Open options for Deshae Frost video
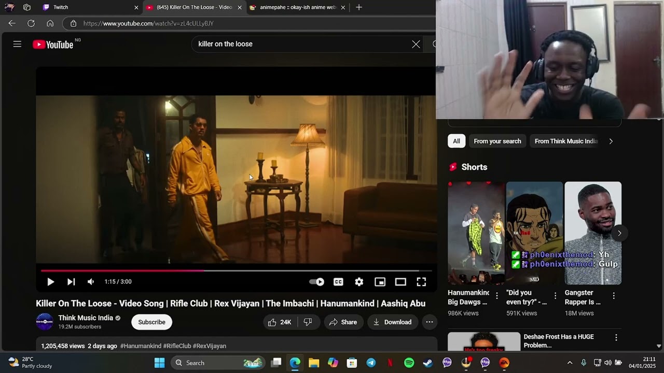 [x=616, y=337]
